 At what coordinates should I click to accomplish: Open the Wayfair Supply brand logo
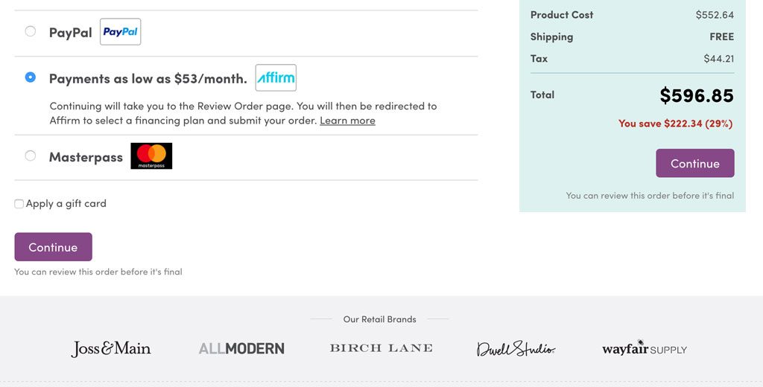tap(645, 348)
